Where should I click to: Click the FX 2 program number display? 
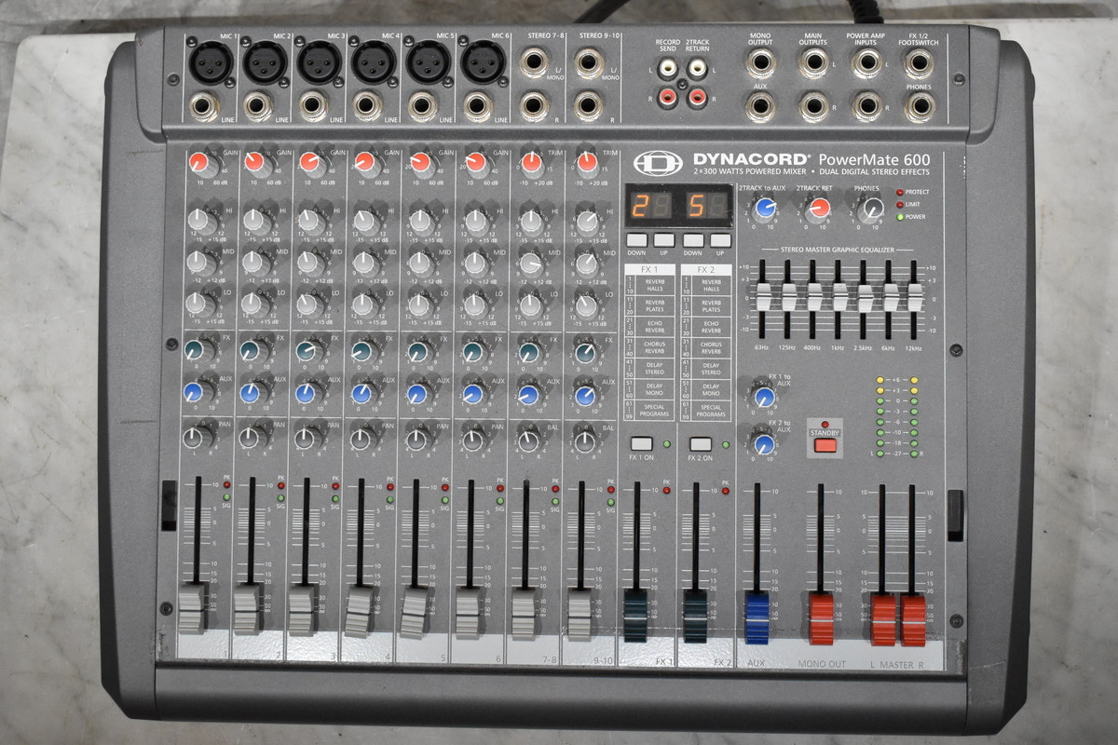coord(706,205)
